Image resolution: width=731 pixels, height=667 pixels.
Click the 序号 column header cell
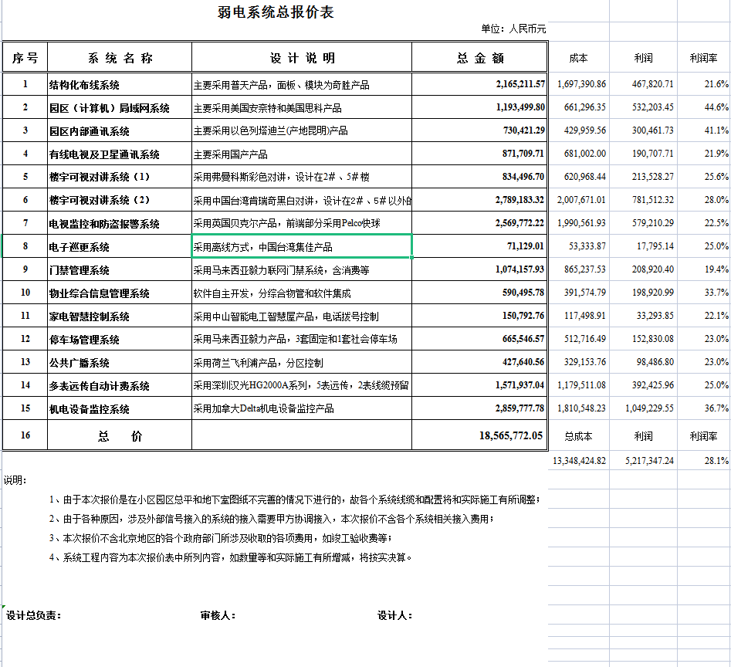[x=25, y=58]
